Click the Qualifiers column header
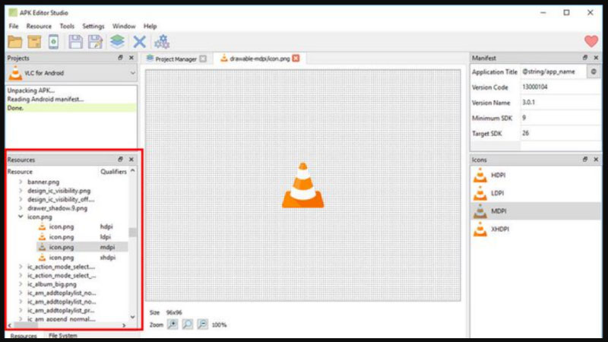Viewport: 608px width, 342px height. [x=113, y=172]
